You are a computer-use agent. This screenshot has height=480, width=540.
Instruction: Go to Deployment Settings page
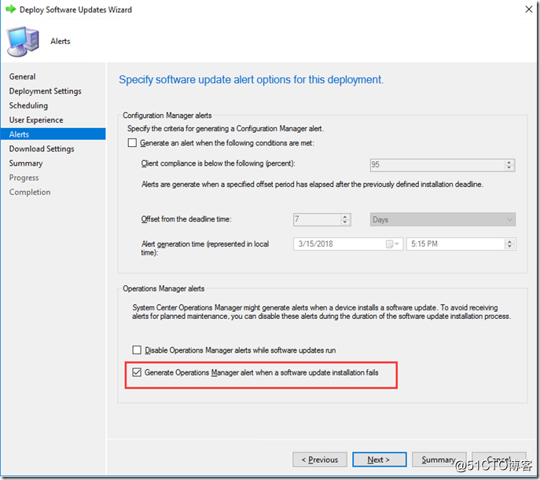click(x=45, y=91)
